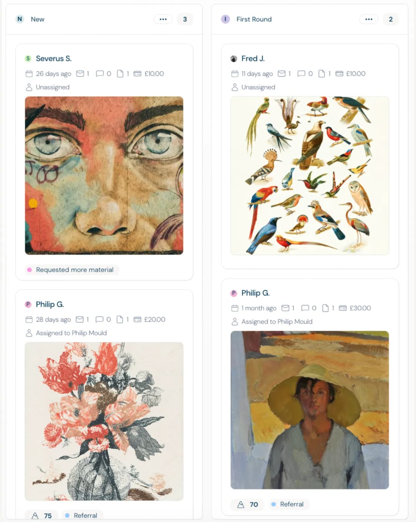416x522 pixels.
Task: Click the person icon beside Unassigned on Severus card
Action: point(29,87)
